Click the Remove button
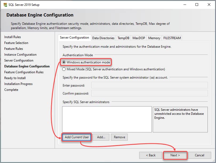Image resolution: width=216 pixels, height=163 pixels. click(x=119, y=137)
